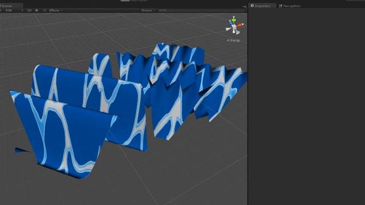Click the green Y axis cone on the gizmo
Image resolution: width=365 pixels, height=205 pixels.
coord(234,20)
